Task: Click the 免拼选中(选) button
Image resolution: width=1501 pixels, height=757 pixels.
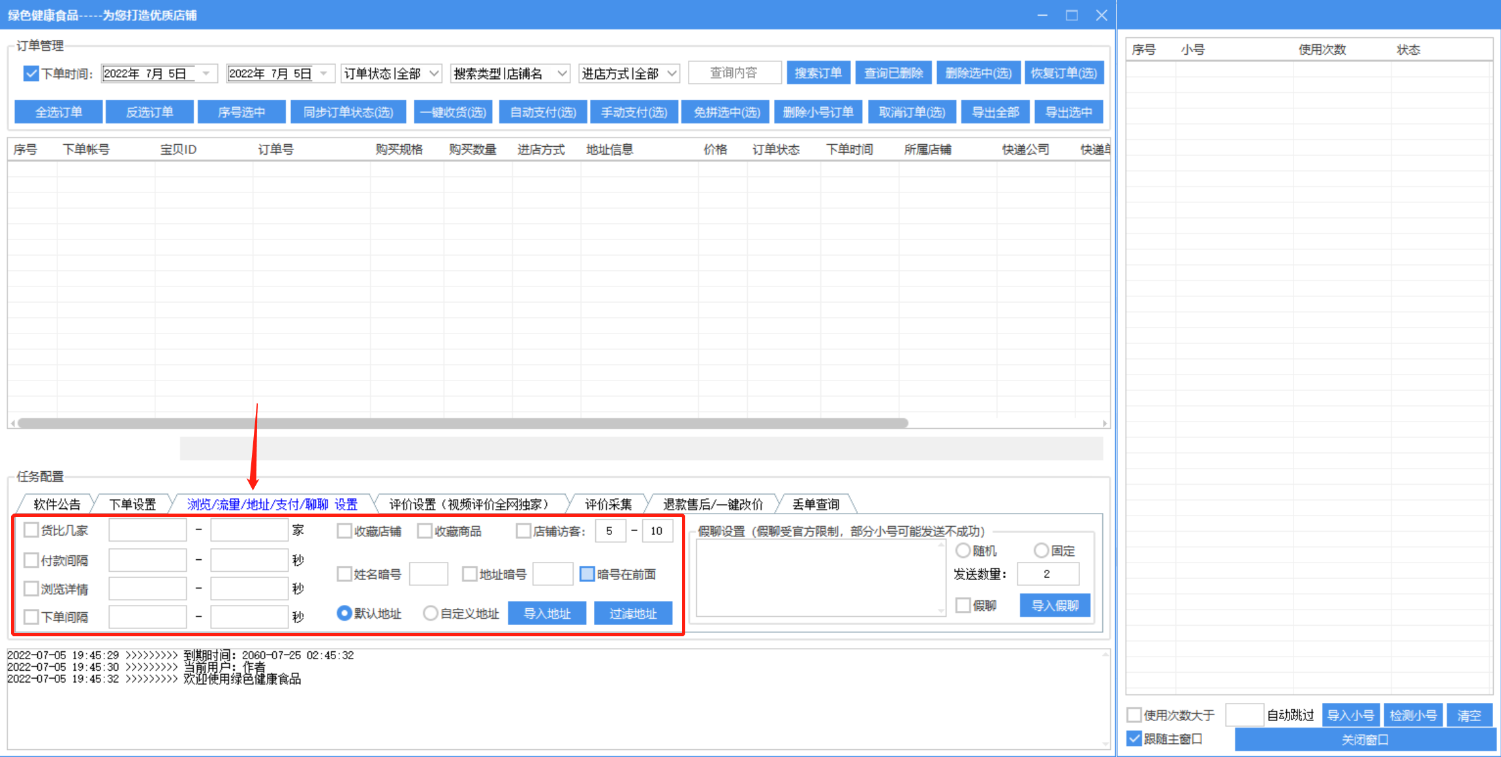Action: click(726, 112)
